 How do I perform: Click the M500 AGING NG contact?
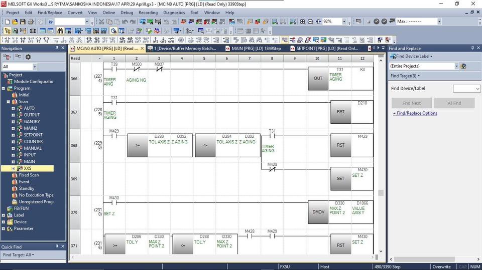137,69
